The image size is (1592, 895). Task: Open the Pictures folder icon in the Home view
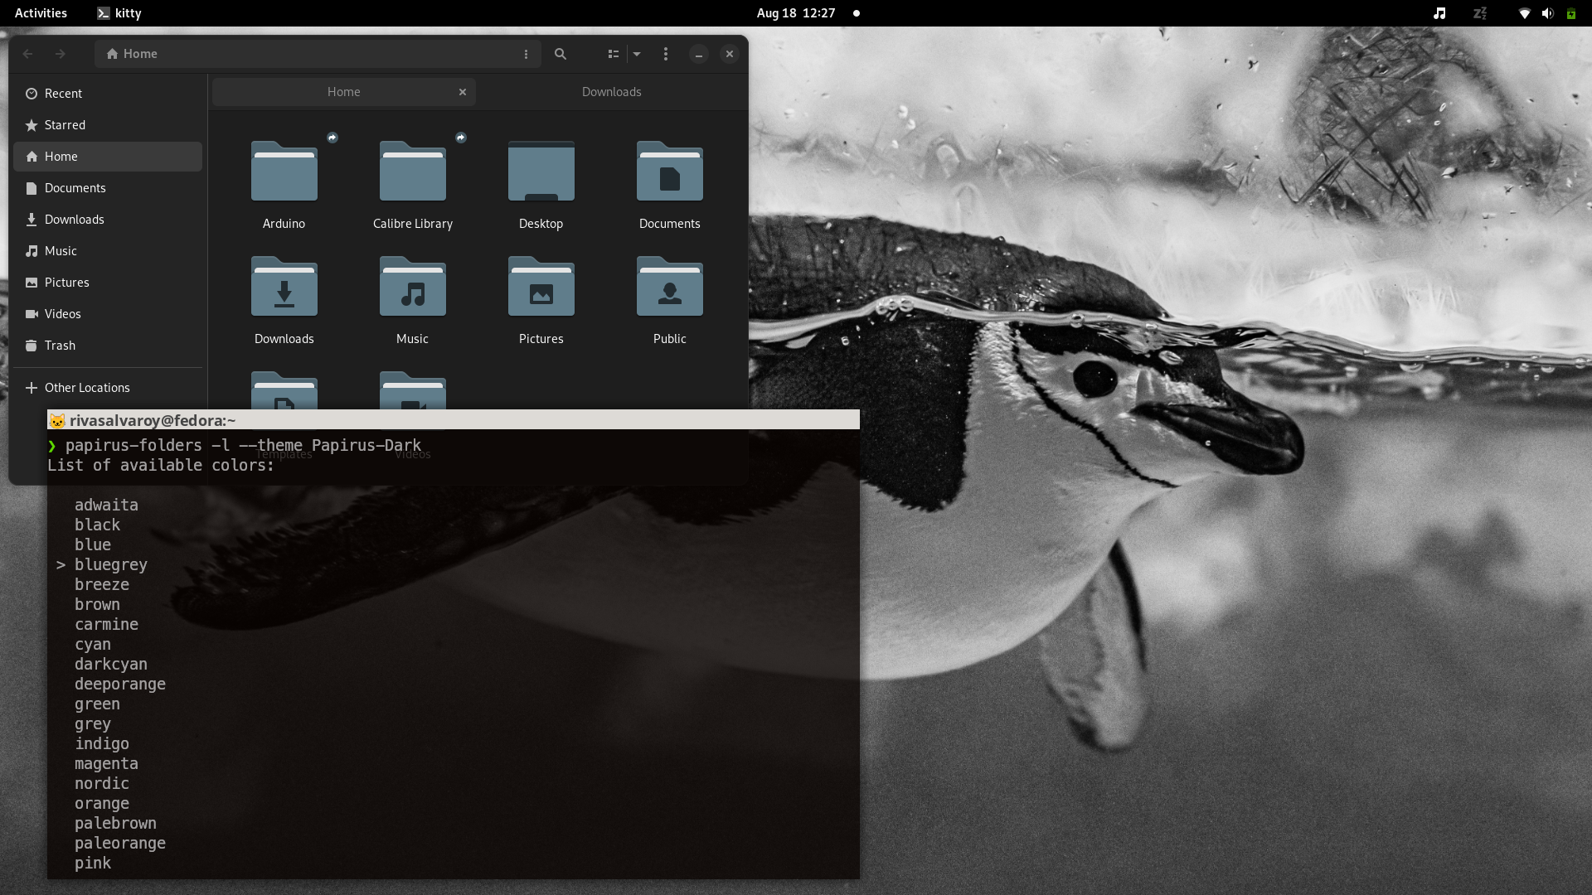541,286
